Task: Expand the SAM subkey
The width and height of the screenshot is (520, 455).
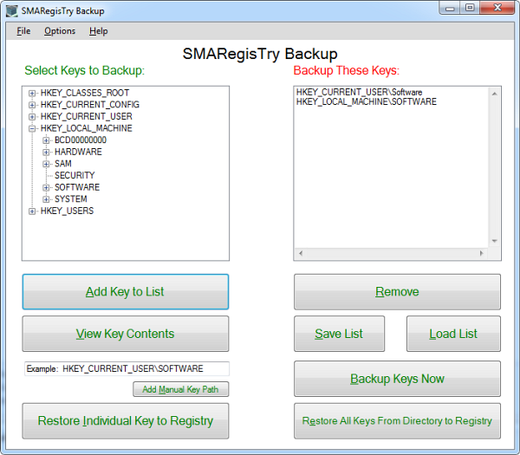Action: pos(46,164)
